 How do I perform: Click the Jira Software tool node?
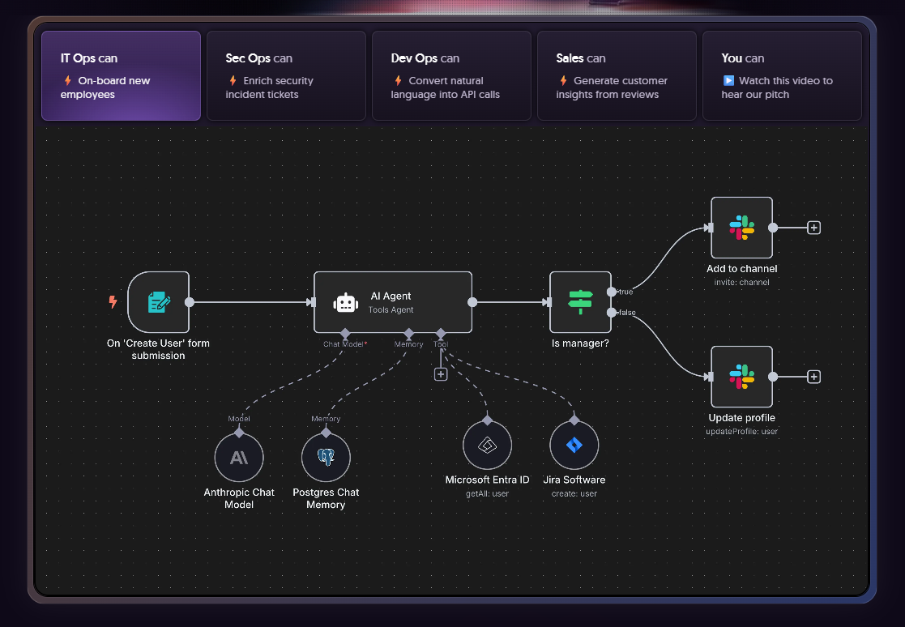[574, 446]
